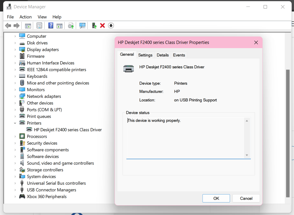Click the Device Manager title bar icon
Screen dimensions: 294x215
(x=9, y=6)
